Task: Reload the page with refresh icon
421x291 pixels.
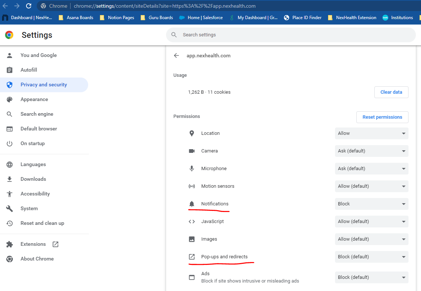Action: 29,6
